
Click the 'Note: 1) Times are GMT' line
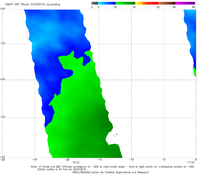(x=112, y=167)
